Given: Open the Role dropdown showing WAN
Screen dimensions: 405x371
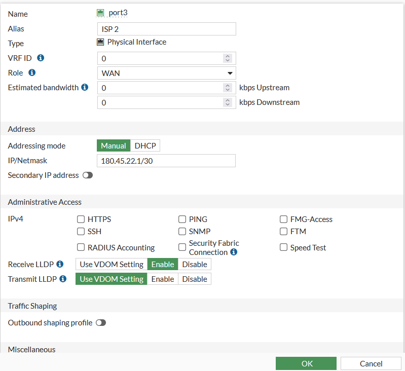Looking at the screenshot, I should (166, 73).
